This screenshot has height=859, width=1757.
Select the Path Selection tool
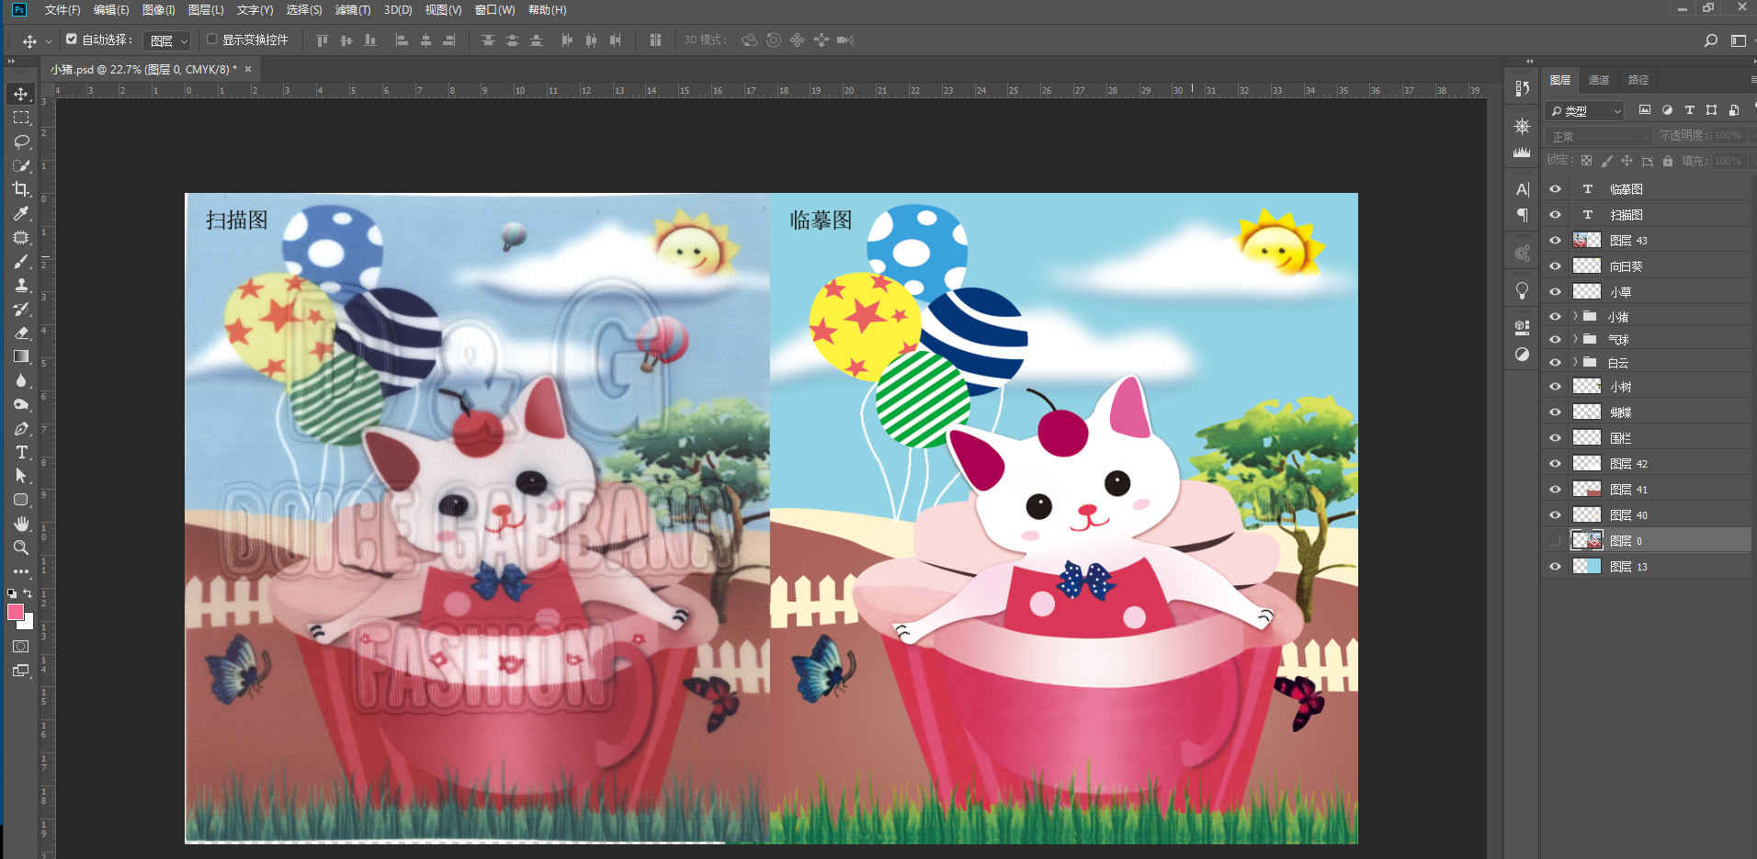pos(21,476)
